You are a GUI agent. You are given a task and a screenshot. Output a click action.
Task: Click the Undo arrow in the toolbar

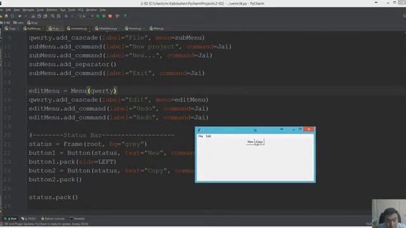(20, 16)
